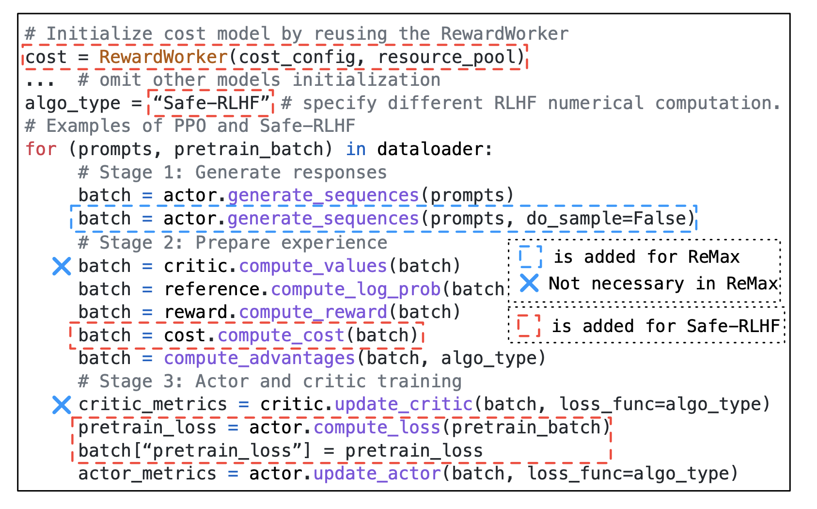Click generate_sequences in the do_sample=False line

323,219
